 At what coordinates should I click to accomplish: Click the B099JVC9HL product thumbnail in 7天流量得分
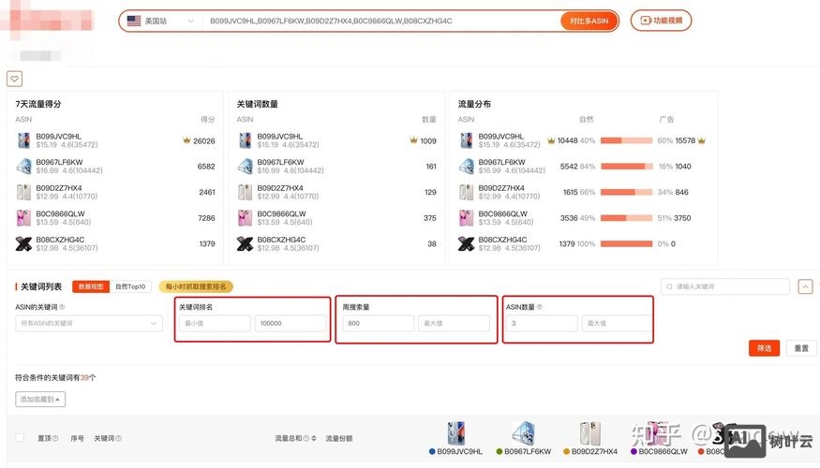coord(23,140)
